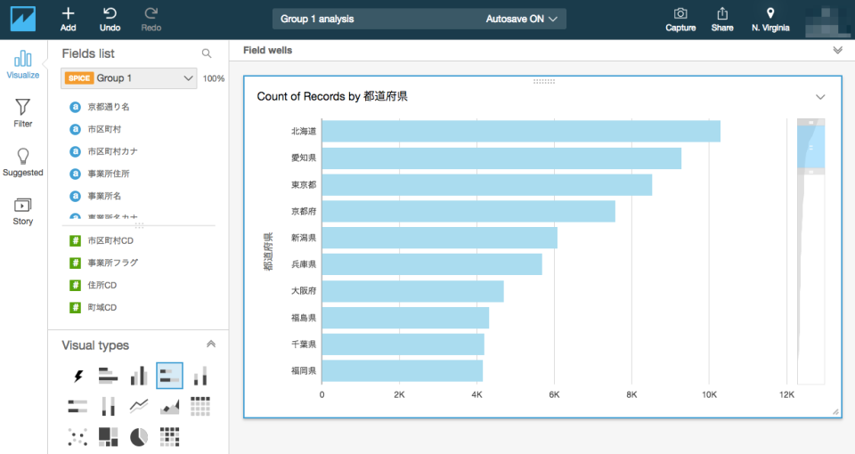Switch to the Visualize panel
Viewport: 855px width, 454px height.
23,64
